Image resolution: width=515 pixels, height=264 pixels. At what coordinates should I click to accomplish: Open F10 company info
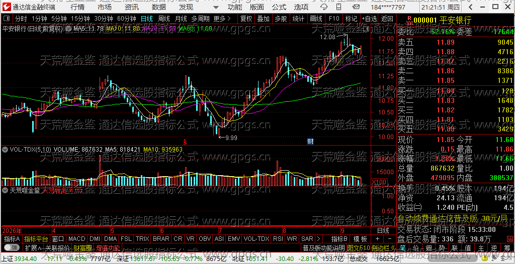coord(334,19)
